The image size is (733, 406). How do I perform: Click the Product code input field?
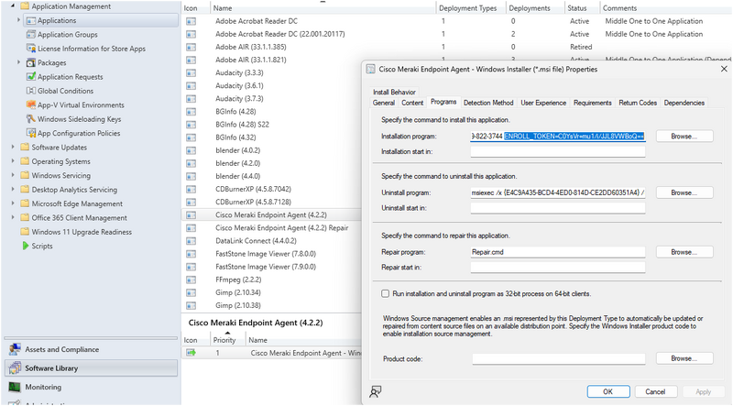(x=559, y=358)
